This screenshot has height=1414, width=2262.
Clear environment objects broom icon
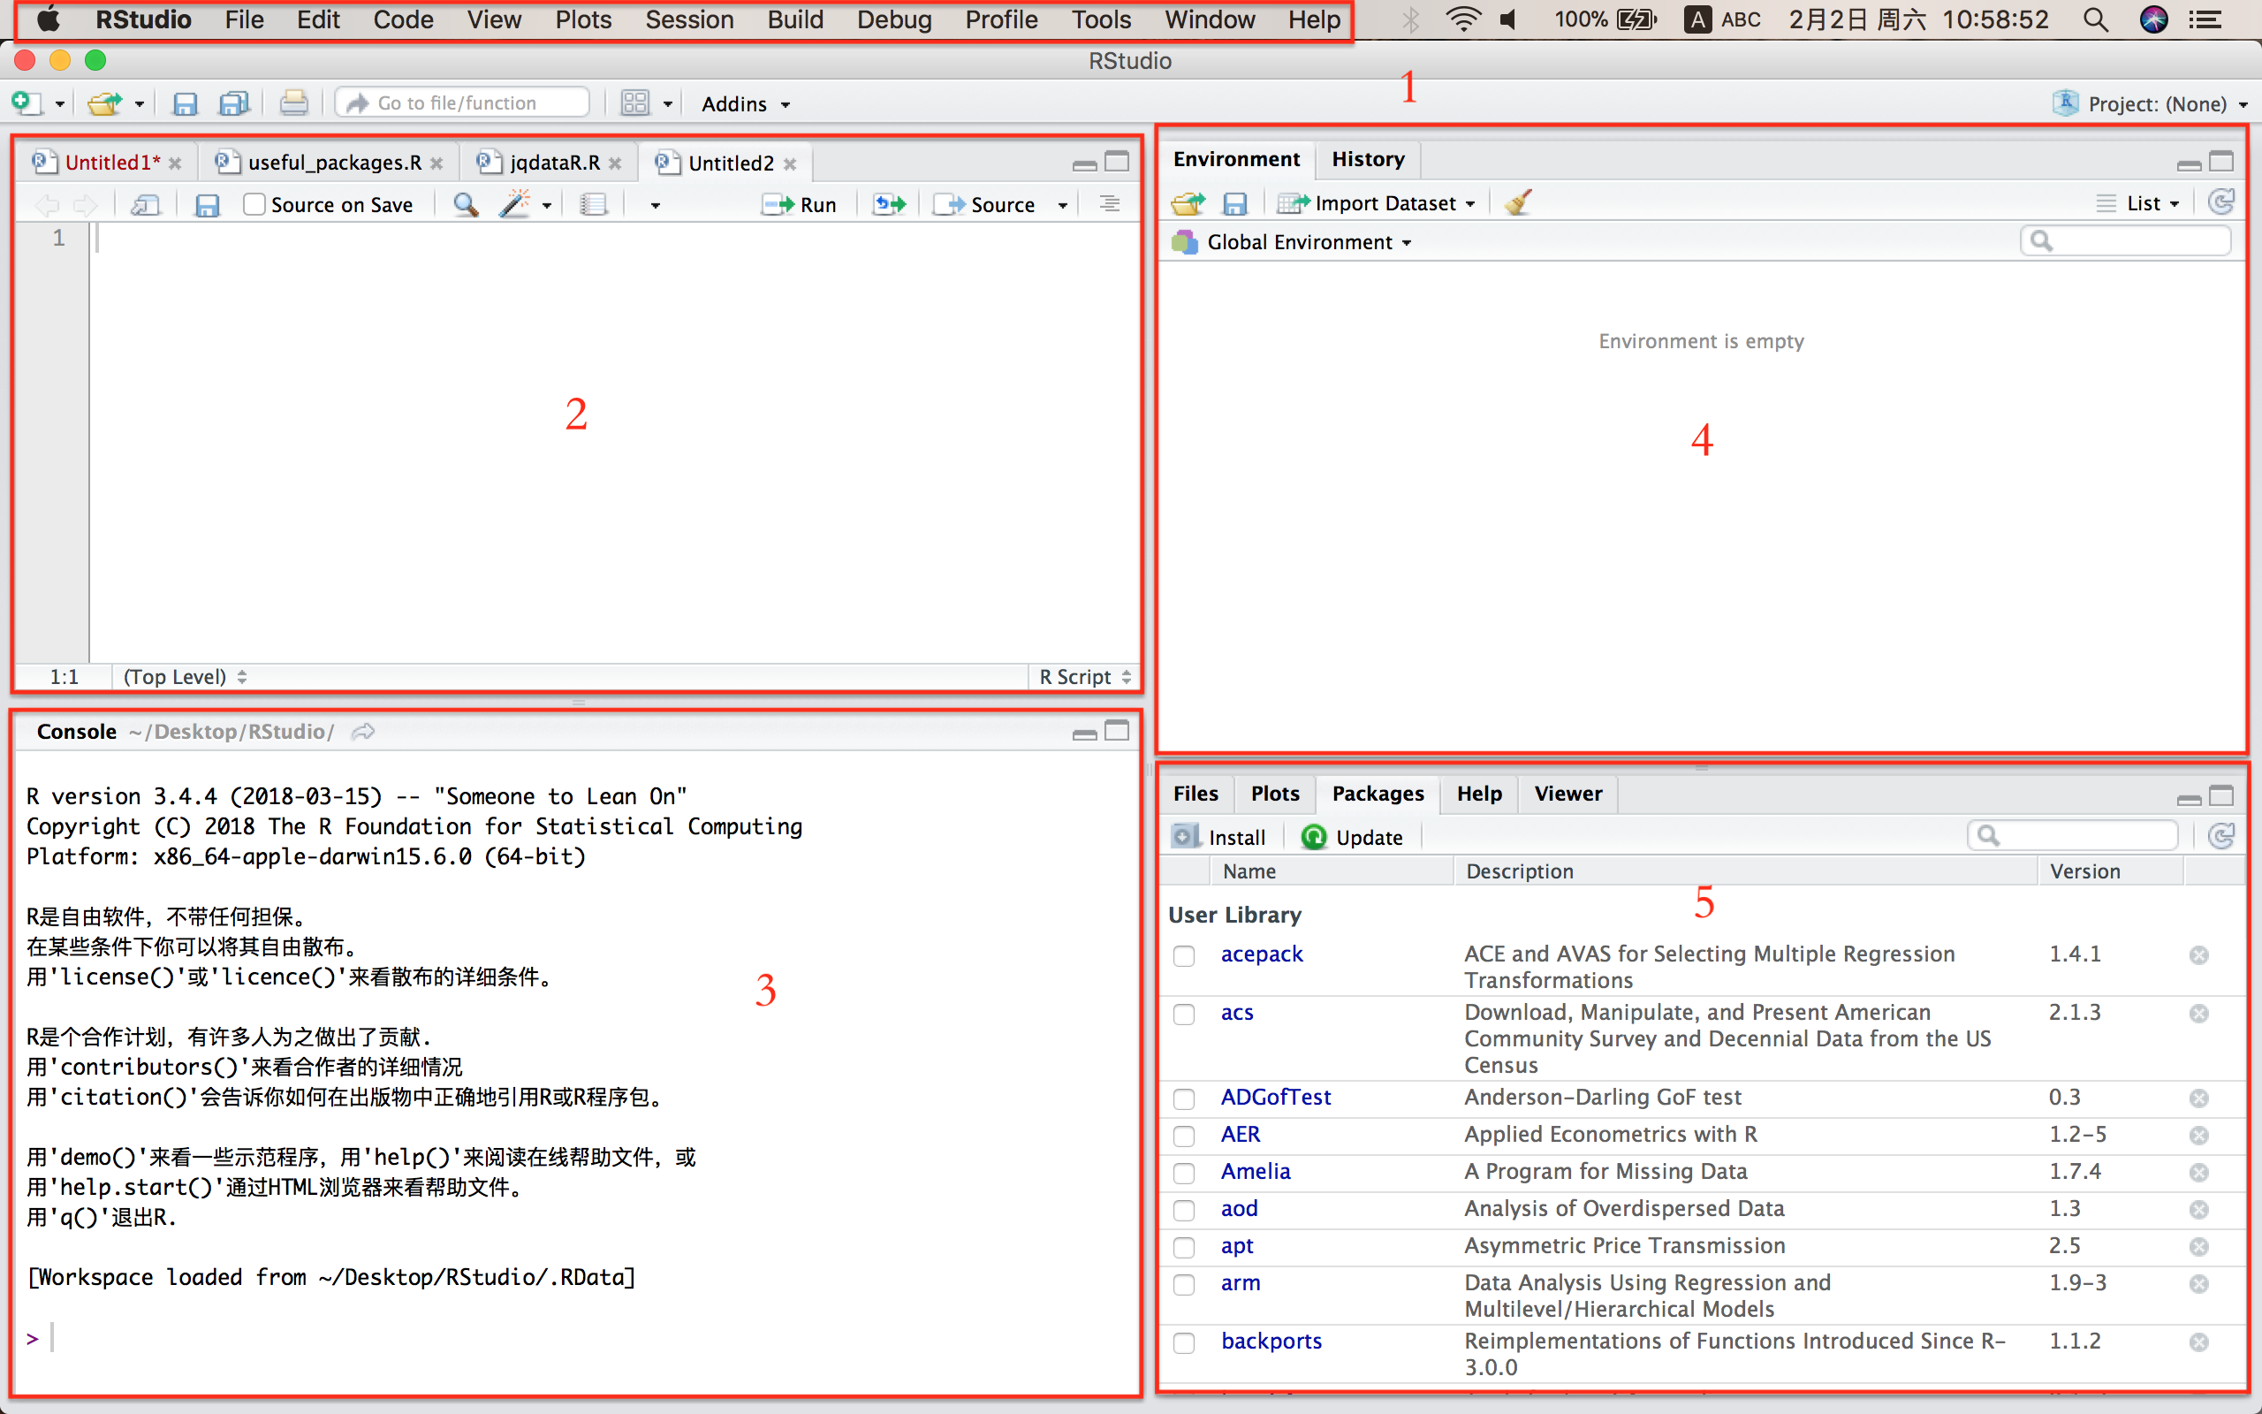1518,202
